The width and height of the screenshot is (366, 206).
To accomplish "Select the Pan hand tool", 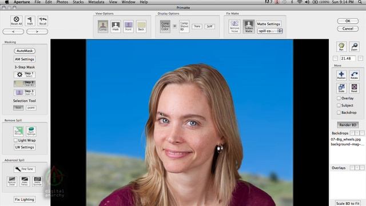I will (x=341, y=46).
